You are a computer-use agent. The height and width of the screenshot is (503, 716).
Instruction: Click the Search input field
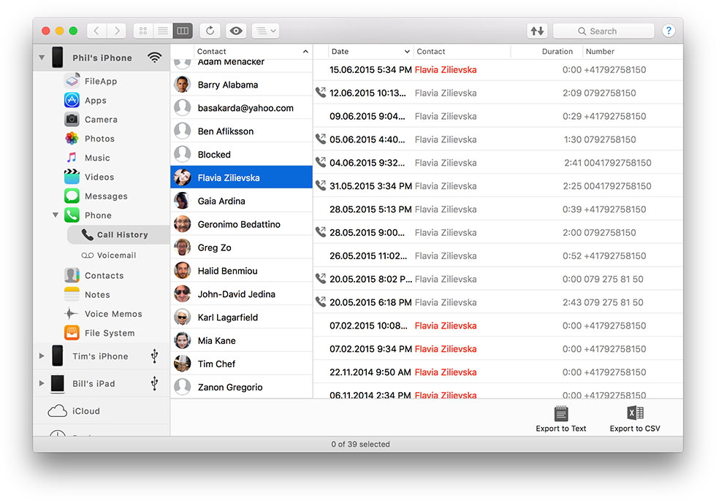pos(603,31)
